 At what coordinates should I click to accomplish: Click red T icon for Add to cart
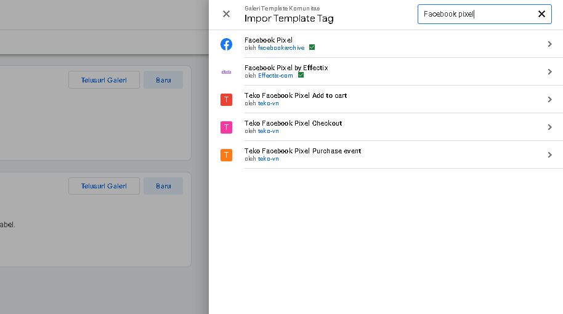click(226, 99)
